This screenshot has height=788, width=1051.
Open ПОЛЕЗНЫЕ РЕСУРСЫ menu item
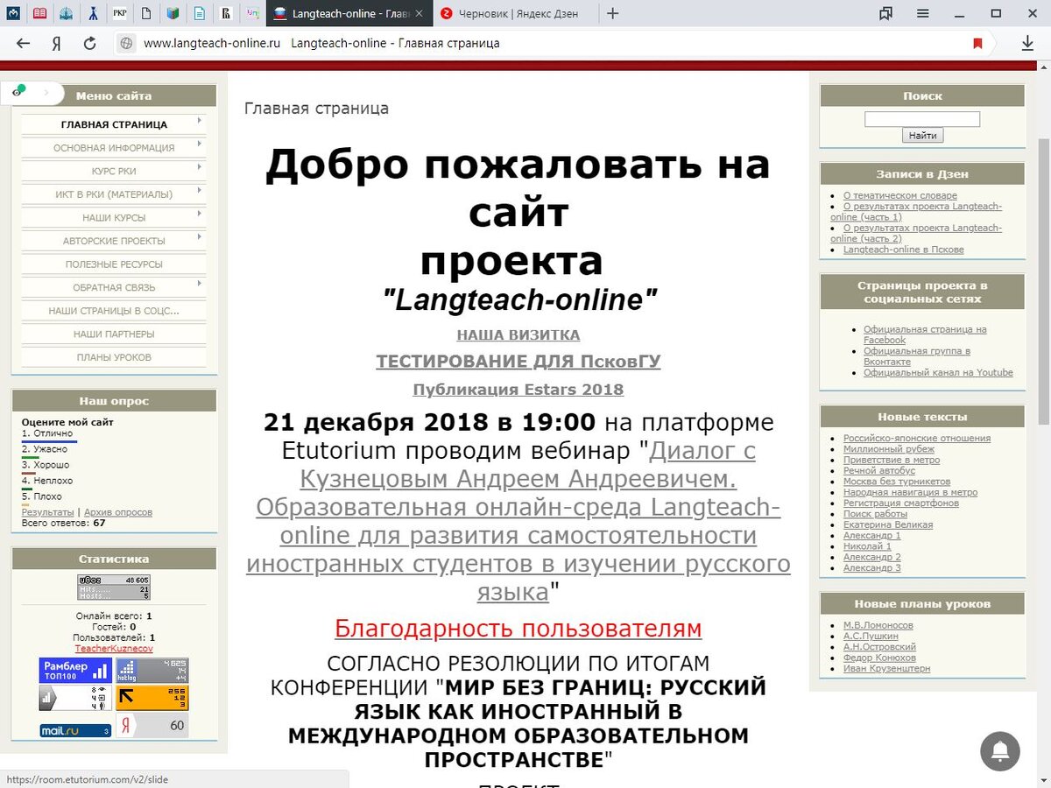pos(114,264)
